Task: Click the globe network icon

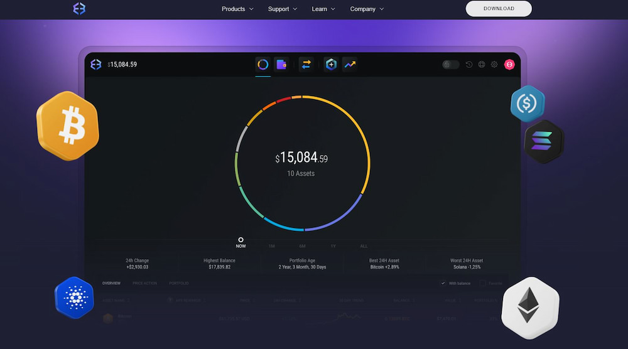Action: coord(482,65)
